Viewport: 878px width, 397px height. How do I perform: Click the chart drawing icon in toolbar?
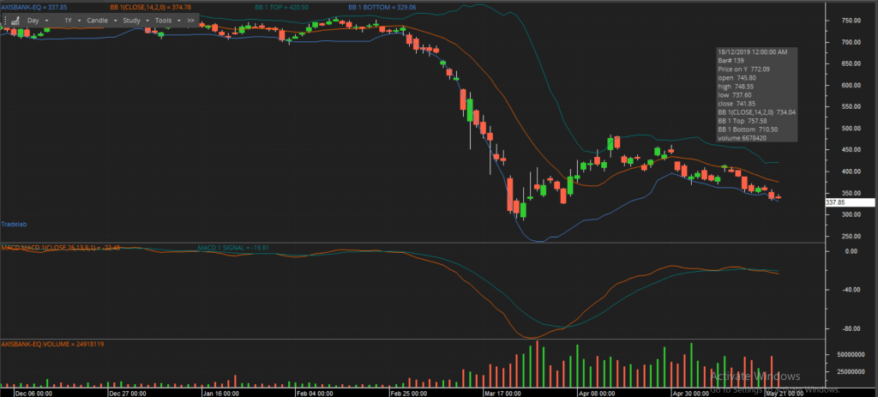15,21
